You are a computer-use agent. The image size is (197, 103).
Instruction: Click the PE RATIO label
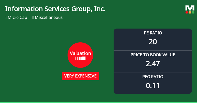[153, 33]
